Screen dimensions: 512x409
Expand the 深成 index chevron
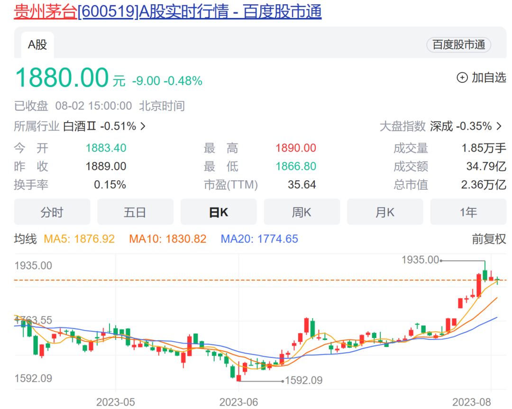tap(499, 126)
